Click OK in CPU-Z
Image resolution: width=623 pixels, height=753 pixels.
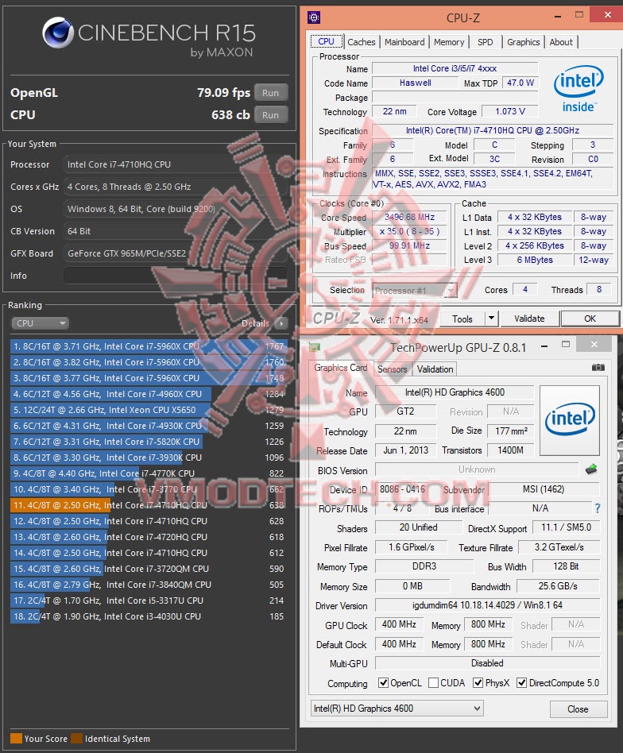tap(590, 319)
